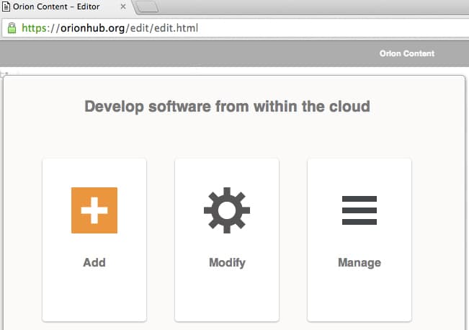Click empty space below the Manage label in its card
The height and width of the screenshot is (330, 469).
[359, 295]
